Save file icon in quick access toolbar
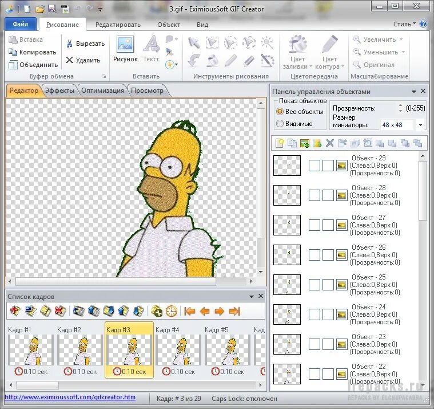Screen dimensions: 434x409 52,9
